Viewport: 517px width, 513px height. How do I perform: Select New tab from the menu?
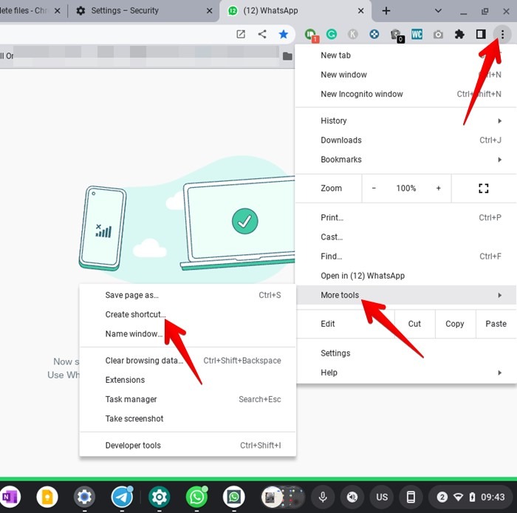pyautogui.click(x=405, y=55)
